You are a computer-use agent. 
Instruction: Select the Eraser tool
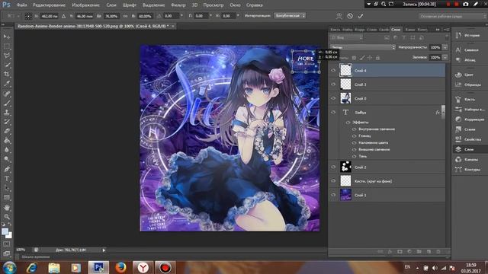pyautogui.click(x=7, y=131)
